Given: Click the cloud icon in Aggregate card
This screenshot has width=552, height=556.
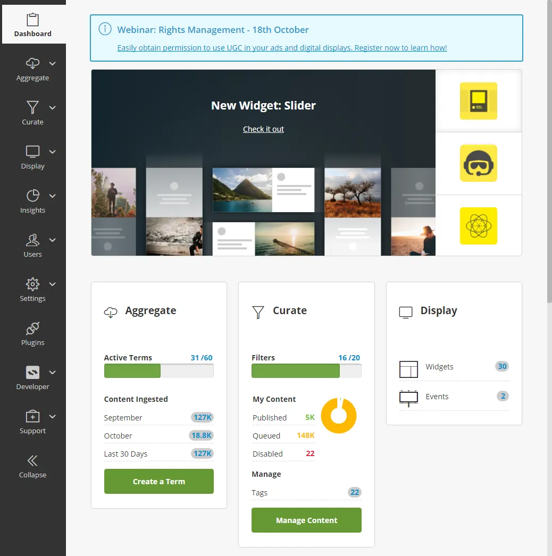Looking at the screenshot, I should [x=111, y=312].
